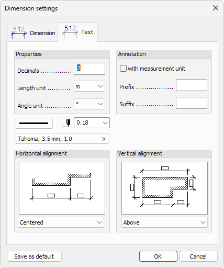Click Save as default button
Image resolution: width=224 pixels, height=268 pixels.
tap(34, 256)
